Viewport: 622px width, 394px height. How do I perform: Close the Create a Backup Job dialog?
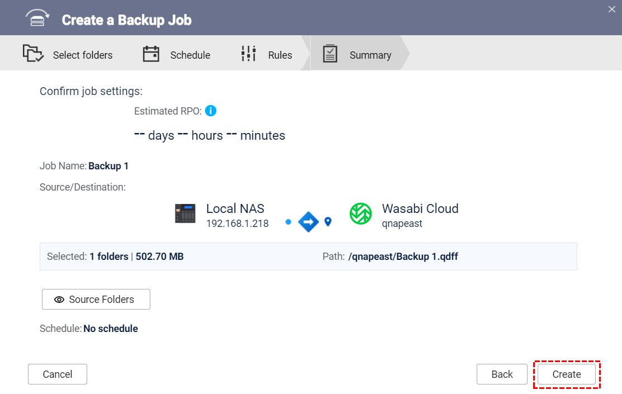612,8
